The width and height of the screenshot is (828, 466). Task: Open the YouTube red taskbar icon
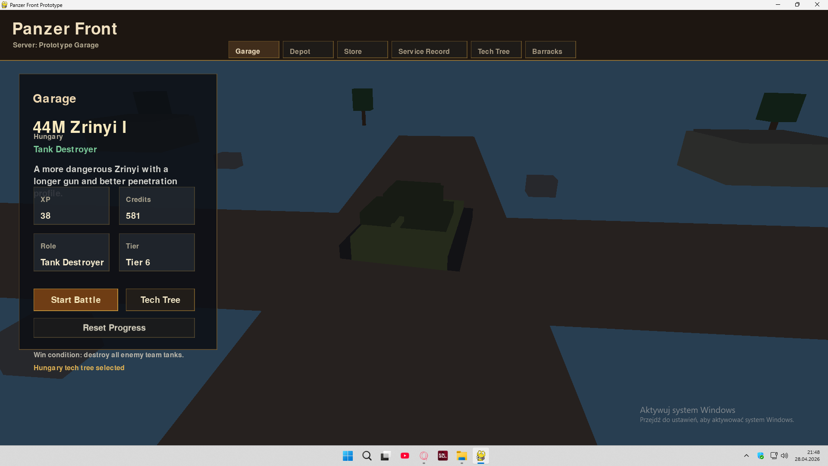(405, 456)
